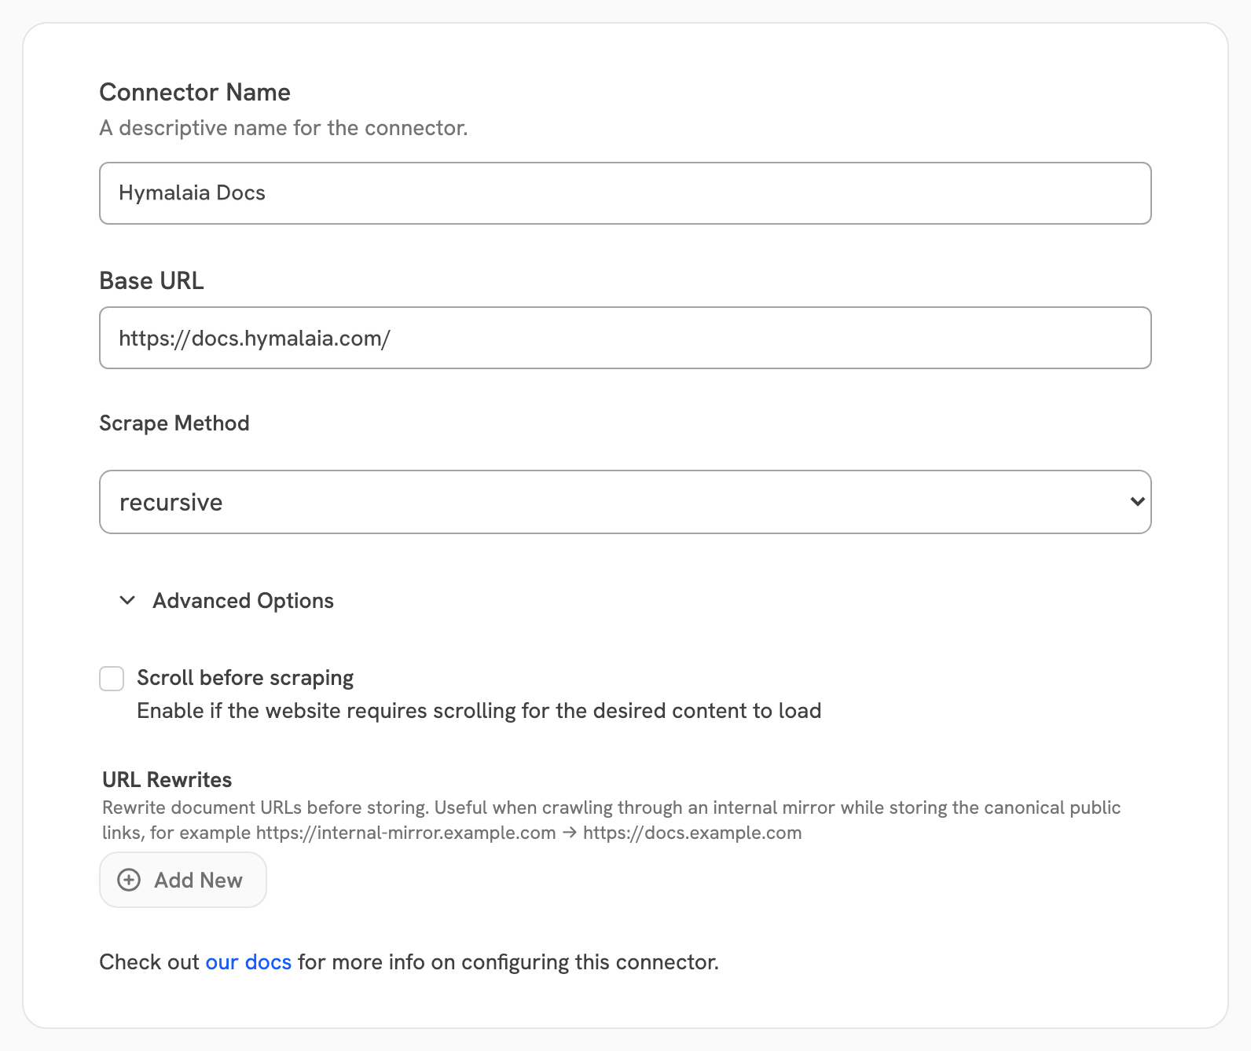The width and height of the screenshot is (1251, 1051).
Task: Click the Scroll before scraping label text
Action: 245,678
